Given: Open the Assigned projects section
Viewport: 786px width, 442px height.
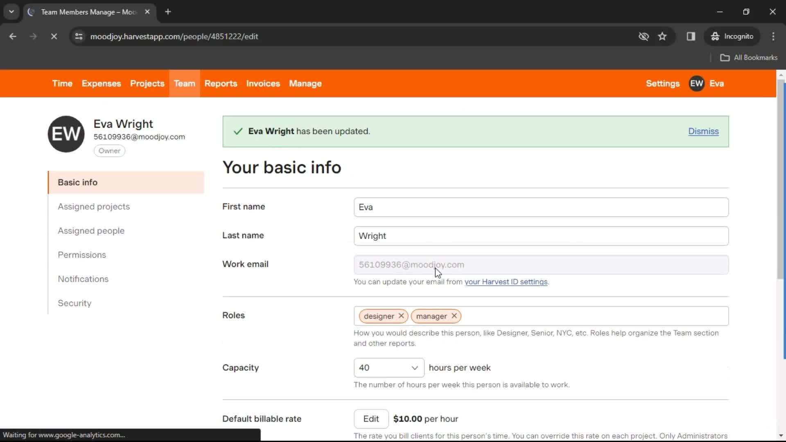Looking at the screenshot, I should (94, 206).
